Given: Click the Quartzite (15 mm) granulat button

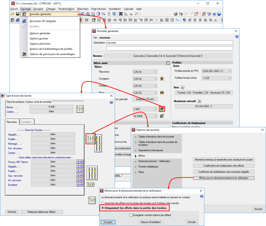Looking at the screenshot, I should pyautogui.click(x=145, y=99).
